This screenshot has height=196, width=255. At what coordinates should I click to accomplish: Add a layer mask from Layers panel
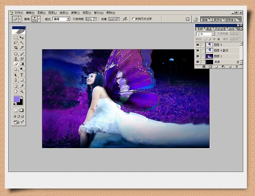click(x=210, y=67)
